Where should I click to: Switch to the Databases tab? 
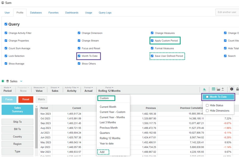point(36,12)
